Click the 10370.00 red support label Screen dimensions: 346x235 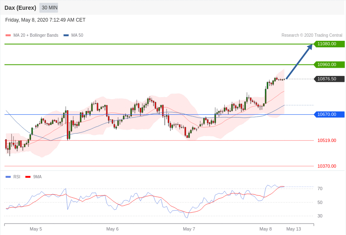(326, 166)
